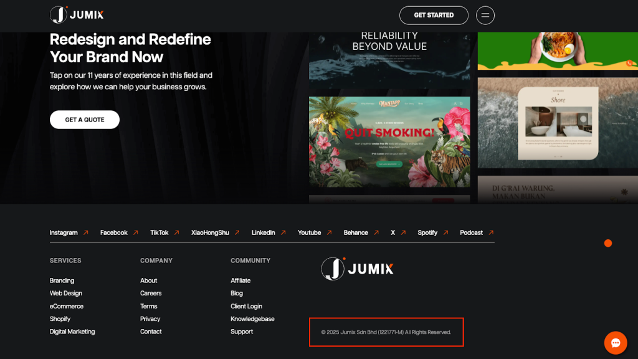The image size is (638, 359).
Task: Click the Jumix logo in header
Action: click(77, 15)
